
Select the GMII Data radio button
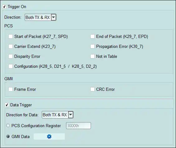click(8, 136)
